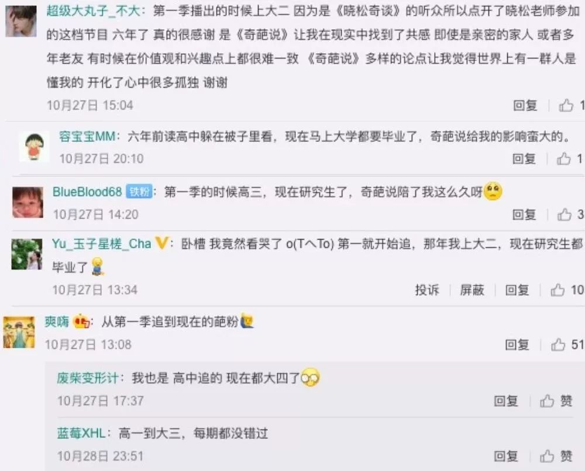Reply to 超级大丸子_不大's comment

point(525,106)
